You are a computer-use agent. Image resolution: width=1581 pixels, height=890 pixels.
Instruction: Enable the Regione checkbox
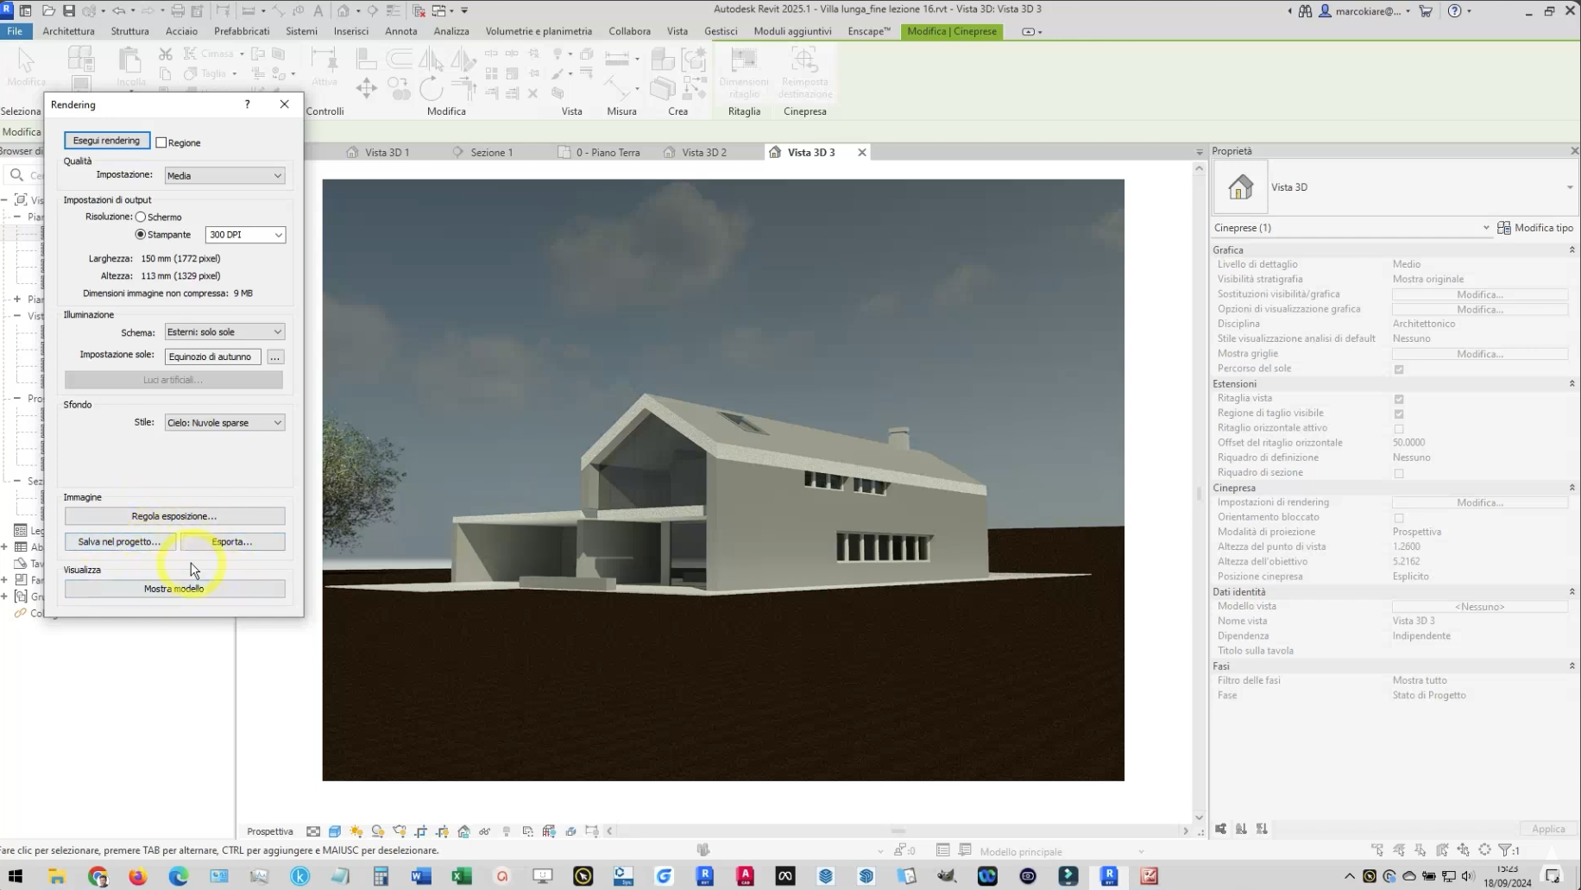161,142
